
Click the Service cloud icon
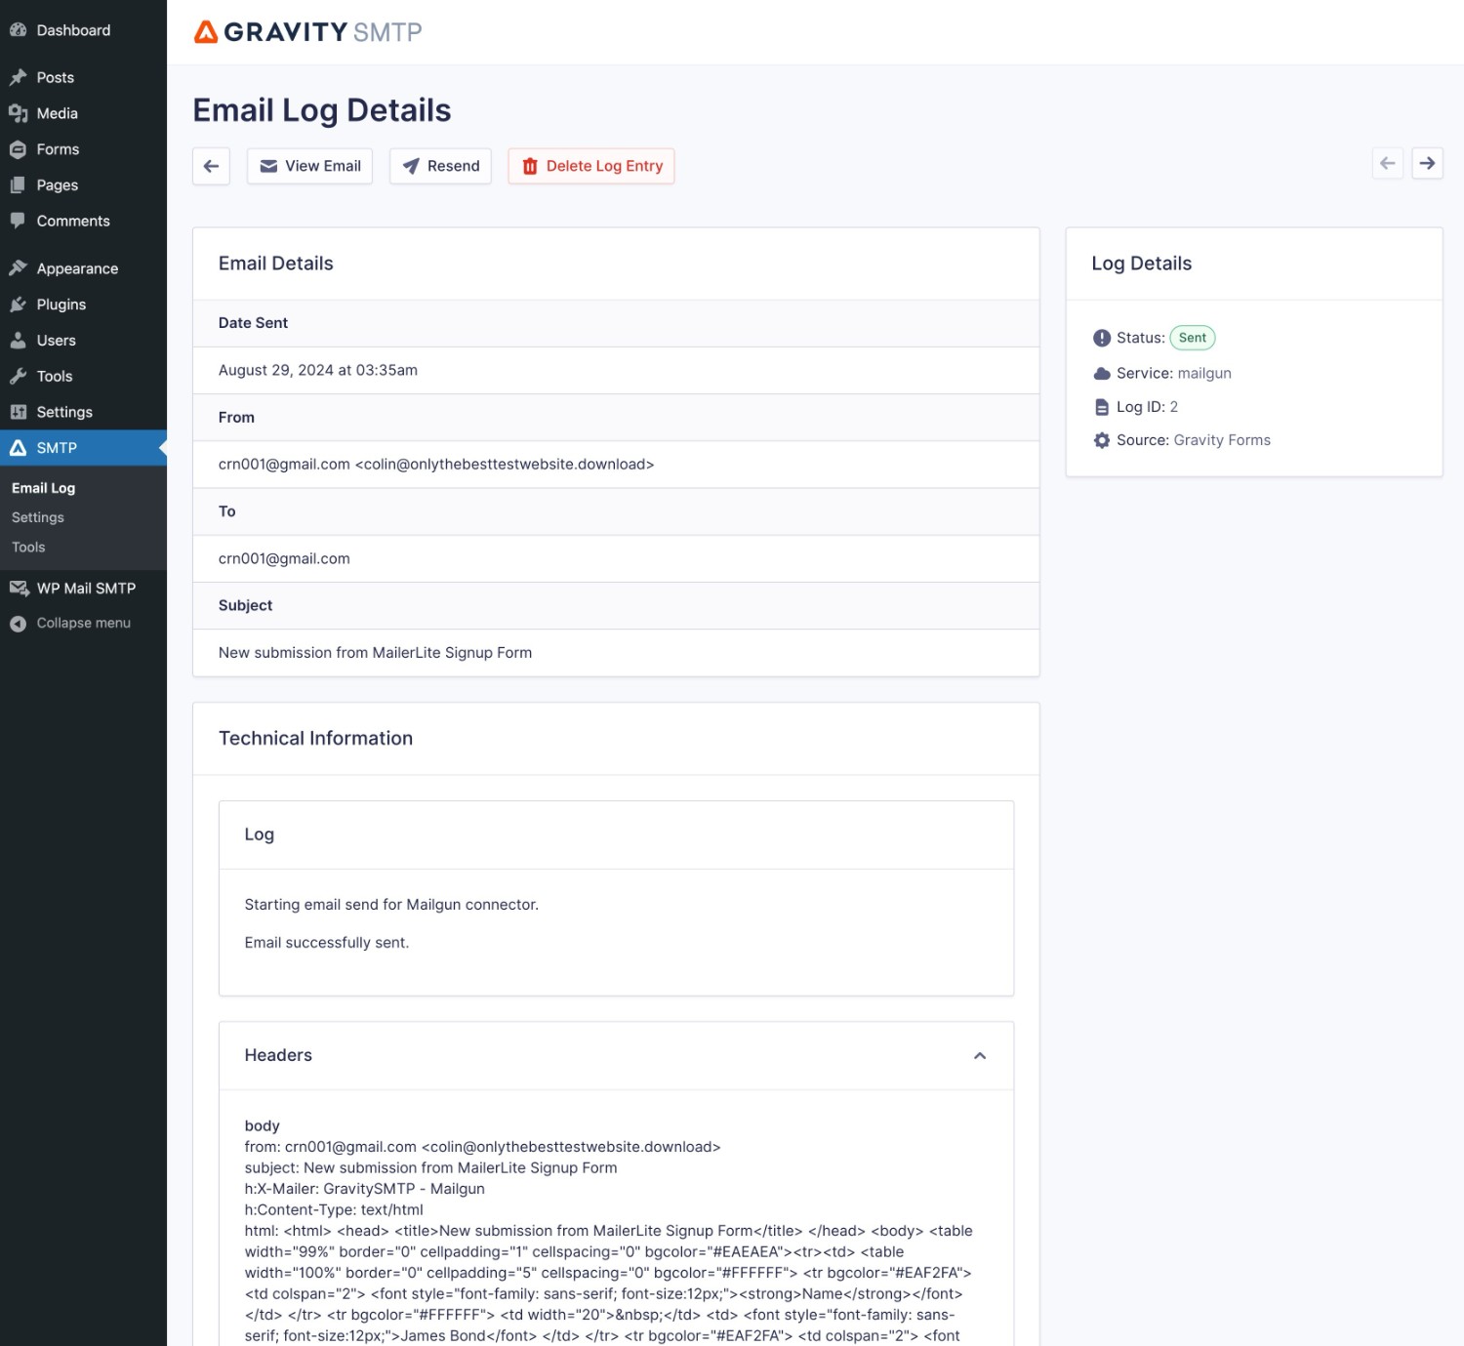pyautogui.click(x=1102, y=373)
